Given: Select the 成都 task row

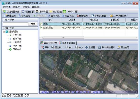Looking at the screenshot, I should click(89, 24).
